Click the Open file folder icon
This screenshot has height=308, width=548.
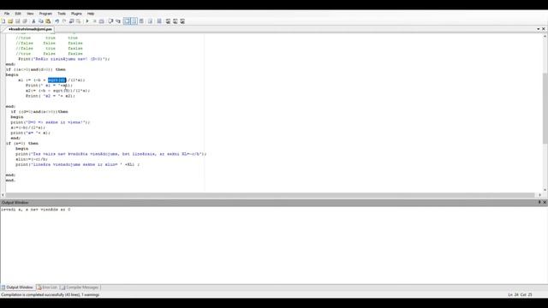(x=10, y=21)
